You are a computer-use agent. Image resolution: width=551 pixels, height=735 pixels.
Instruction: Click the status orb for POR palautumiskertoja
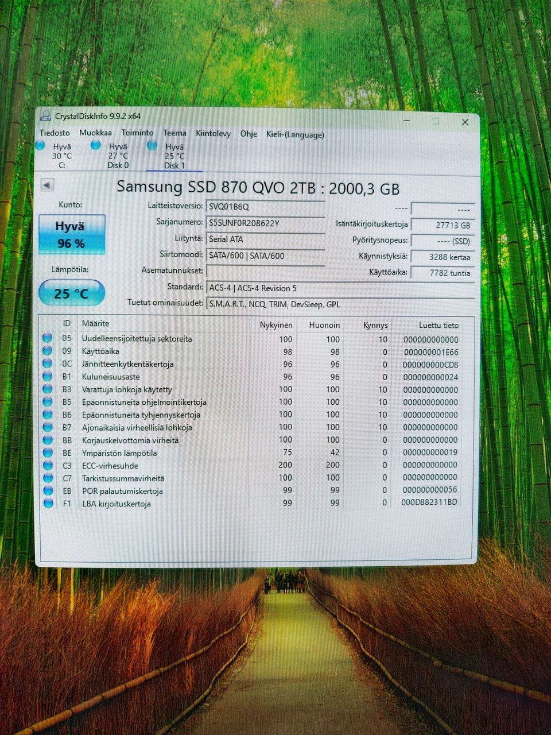coord(48,490)
